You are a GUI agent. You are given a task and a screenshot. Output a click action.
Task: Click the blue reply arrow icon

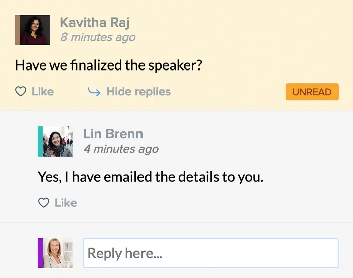point(94,92)
